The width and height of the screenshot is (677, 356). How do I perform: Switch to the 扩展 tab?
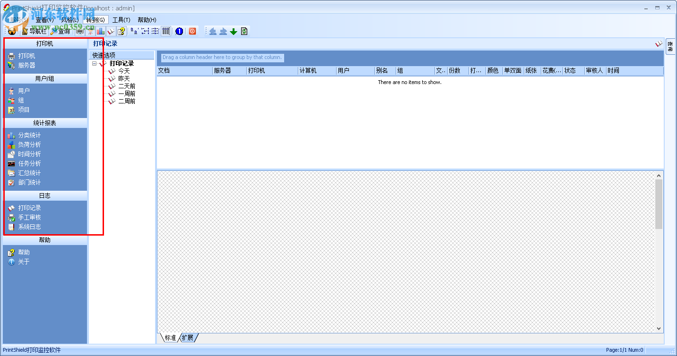click(188, 338)
